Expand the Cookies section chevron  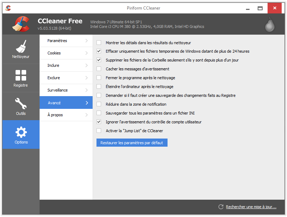(87, 53)
